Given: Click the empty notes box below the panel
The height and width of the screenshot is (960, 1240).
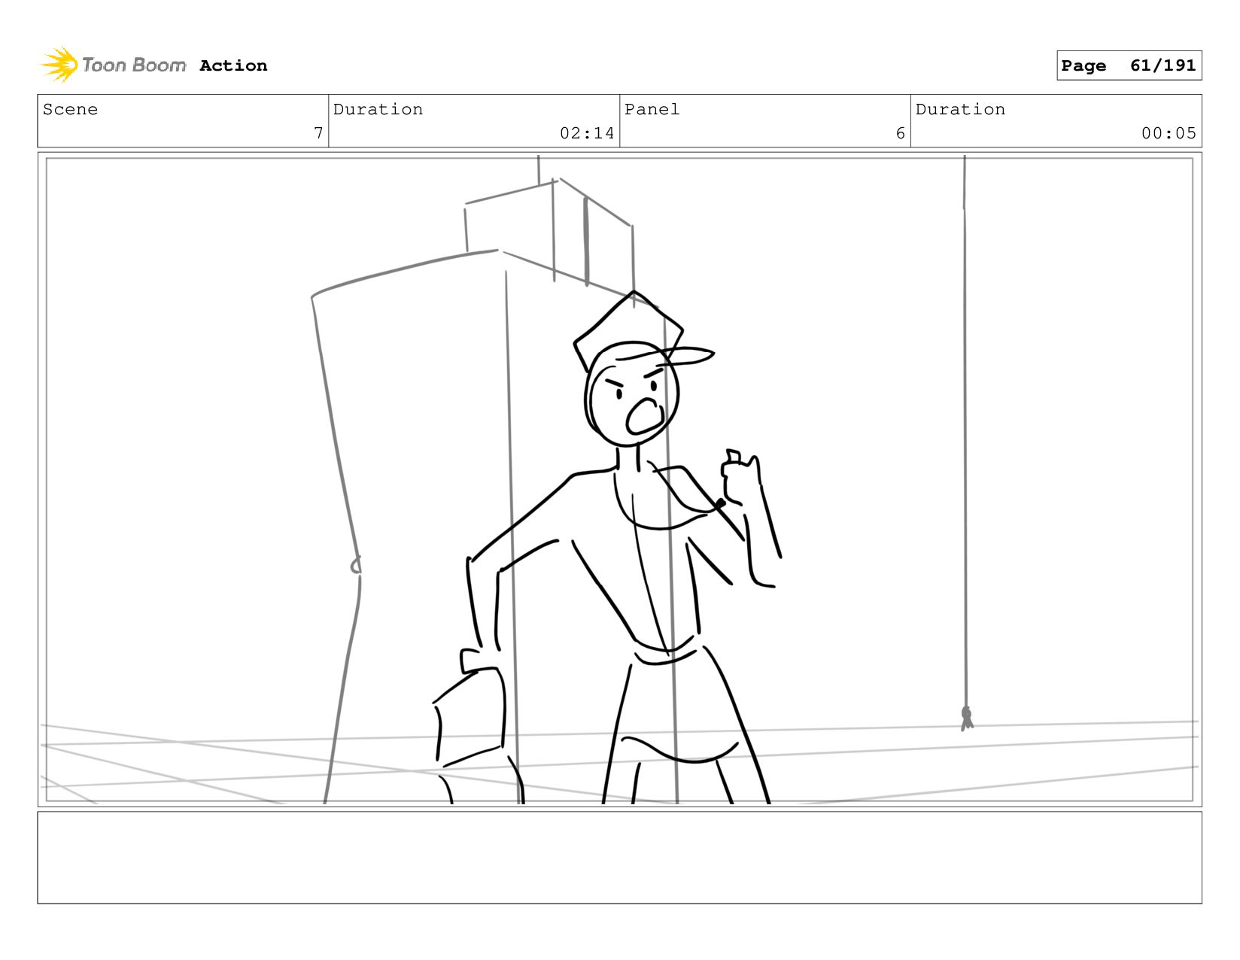Looking at the screenshot, I should pos(619,857).
